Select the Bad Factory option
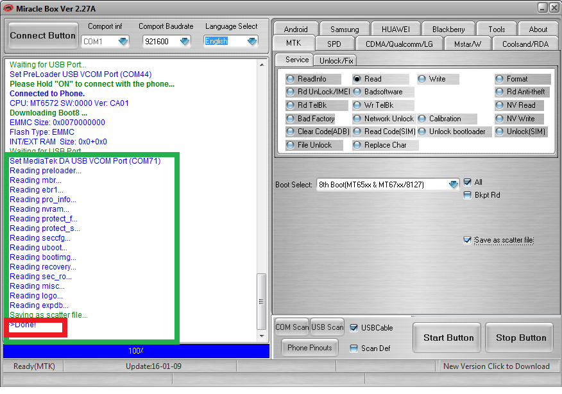This screenshot has height=394, width=562. coord(310,119)
